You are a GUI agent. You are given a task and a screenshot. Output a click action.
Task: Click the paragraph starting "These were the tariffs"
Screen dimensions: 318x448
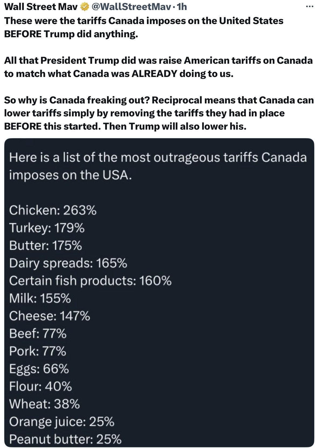point(144,27)
